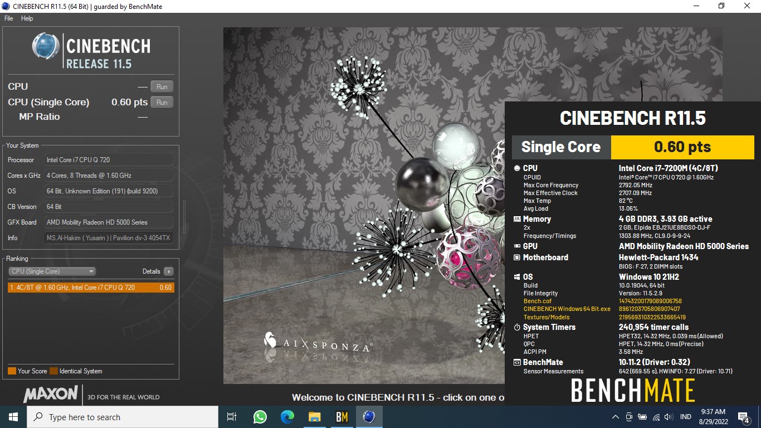This screenshot has width=761, height=428.
Task: Click the CB Version 64 Bit field
Action: [x=108, y=207]
